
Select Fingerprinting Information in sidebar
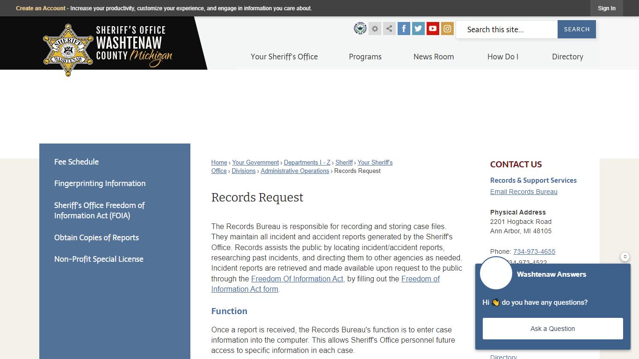[100, 183]
